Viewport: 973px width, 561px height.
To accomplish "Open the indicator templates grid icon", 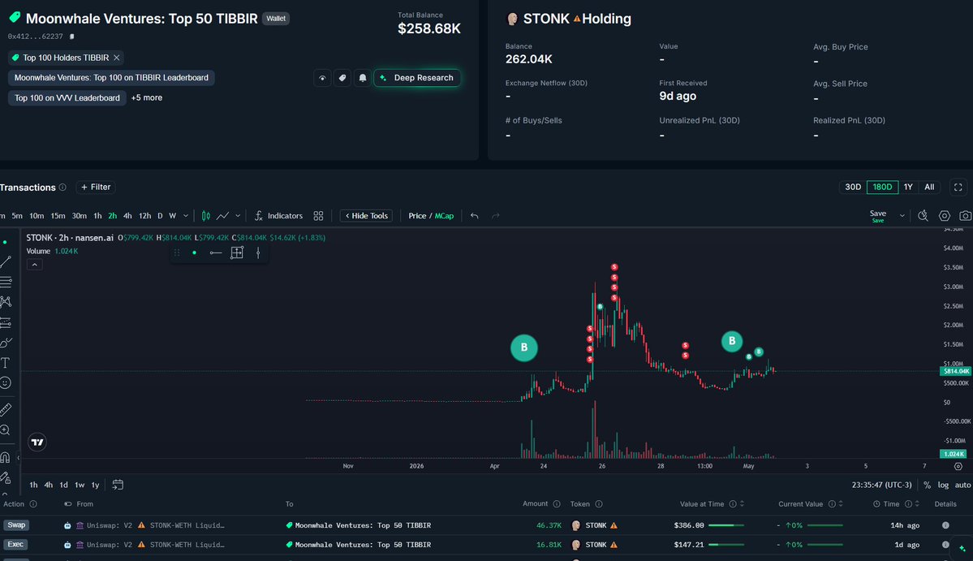I will coord(318,216).
